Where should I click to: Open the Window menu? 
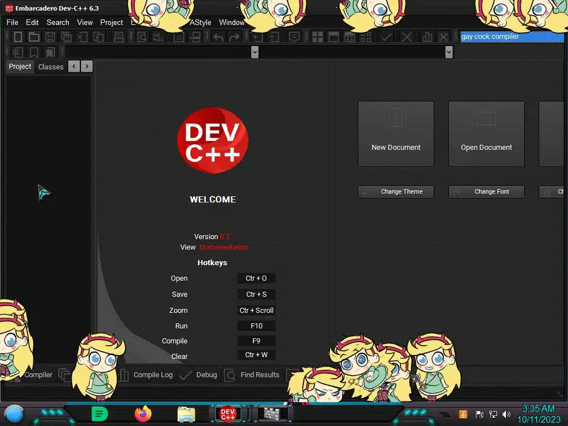pyautogui.click(x=232, y=22)
